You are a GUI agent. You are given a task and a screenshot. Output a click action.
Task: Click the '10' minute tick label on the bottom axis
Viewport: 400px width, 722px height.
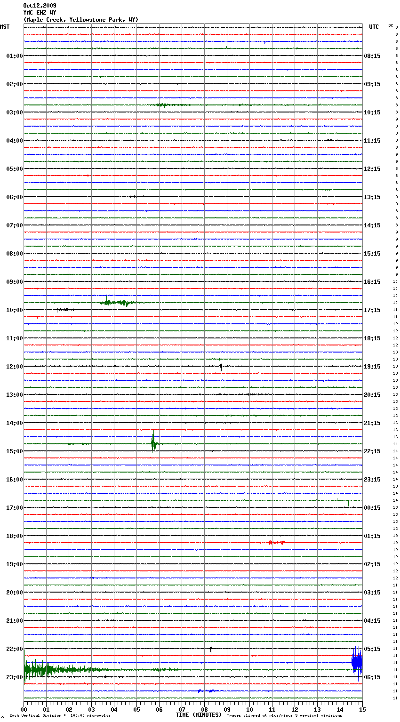(x=249, y=709)
